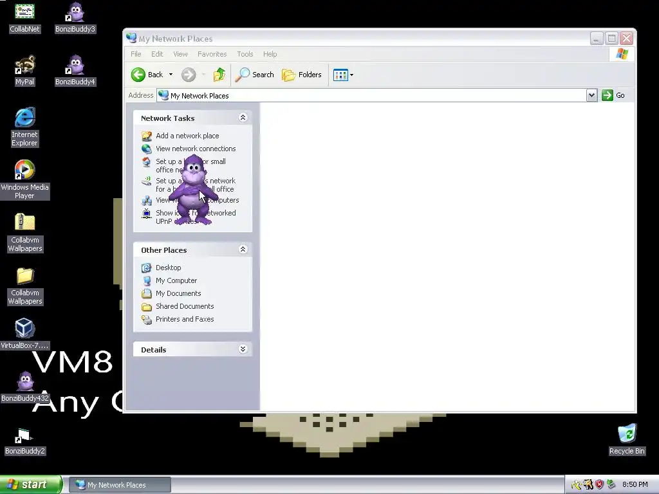Click the first system tray icon
This screenshot has width=659, height=494.
576,485
